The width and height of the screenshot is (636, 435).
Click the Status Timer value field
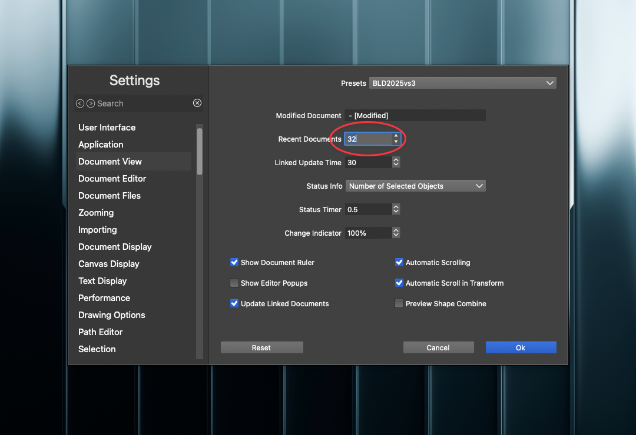pos(368,209)
